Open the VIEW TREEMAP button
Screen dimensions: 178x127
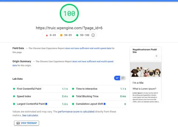coord(27,123)
